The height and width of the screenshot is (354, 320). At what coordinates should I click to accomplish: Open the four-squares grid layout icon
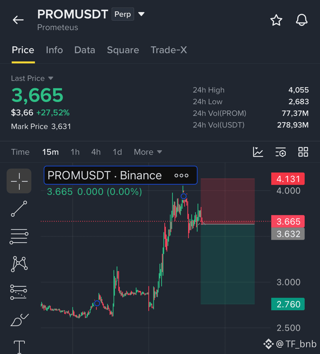tap(303, 152)
